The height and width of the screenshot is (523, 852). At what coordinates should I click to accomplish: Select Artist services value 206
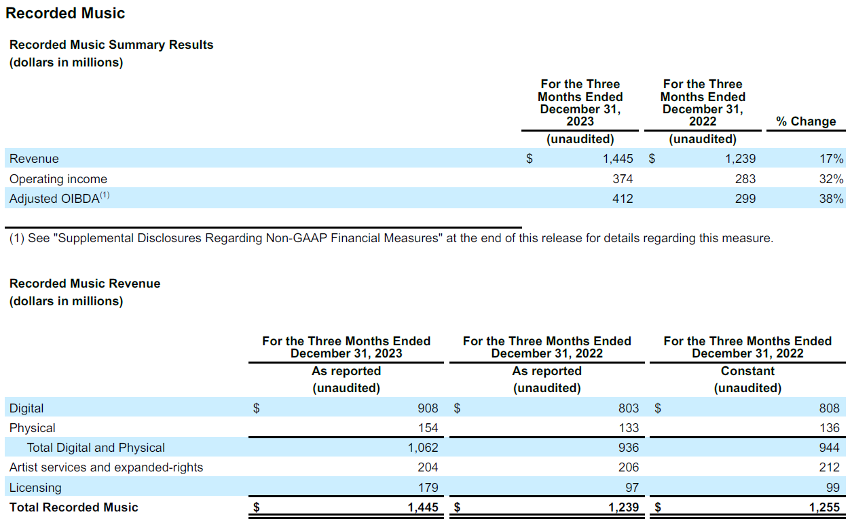[629, 467]
